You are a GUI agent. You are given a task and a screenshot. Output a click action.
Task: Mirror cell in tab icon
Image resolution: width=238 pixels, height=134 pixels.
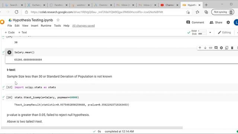pyautogui.click(x=226, y=48)
